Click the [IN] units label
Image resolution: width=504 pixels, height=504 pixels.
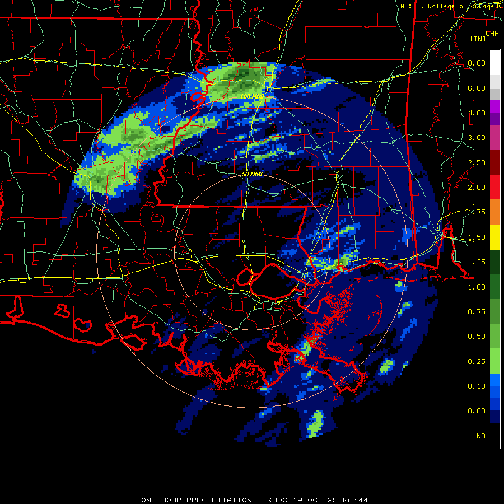coord(478,39)
